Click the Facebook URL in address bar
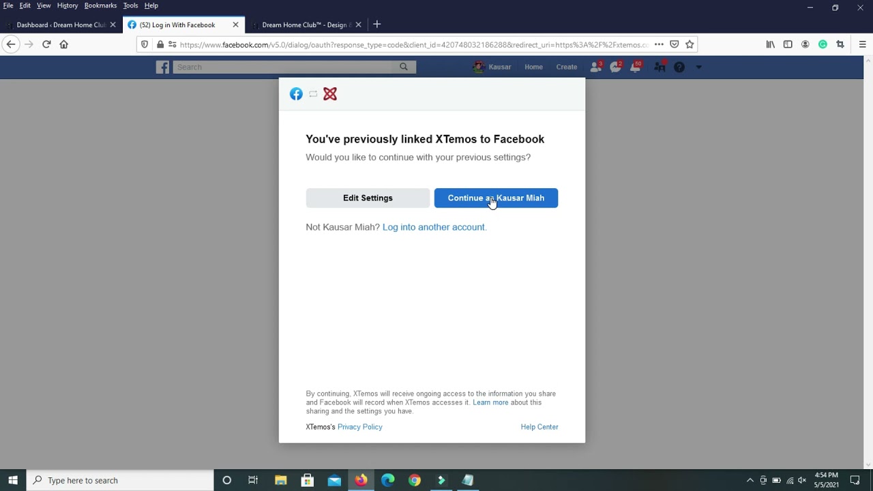 tap(414, 44)
